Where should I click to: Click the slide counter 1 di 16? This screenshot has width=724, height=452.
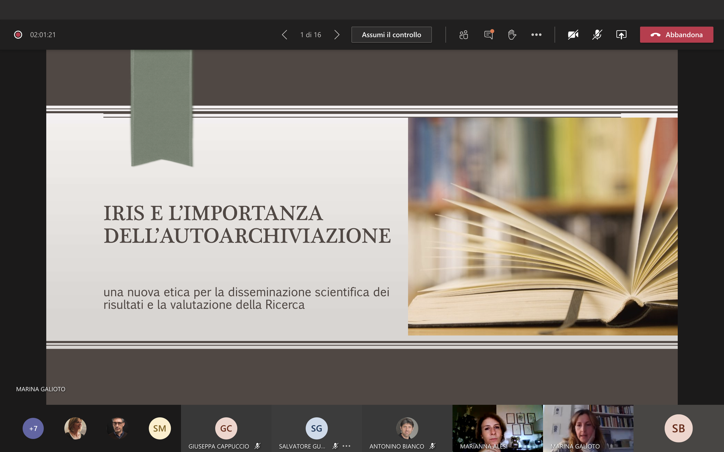pos(310,35)
